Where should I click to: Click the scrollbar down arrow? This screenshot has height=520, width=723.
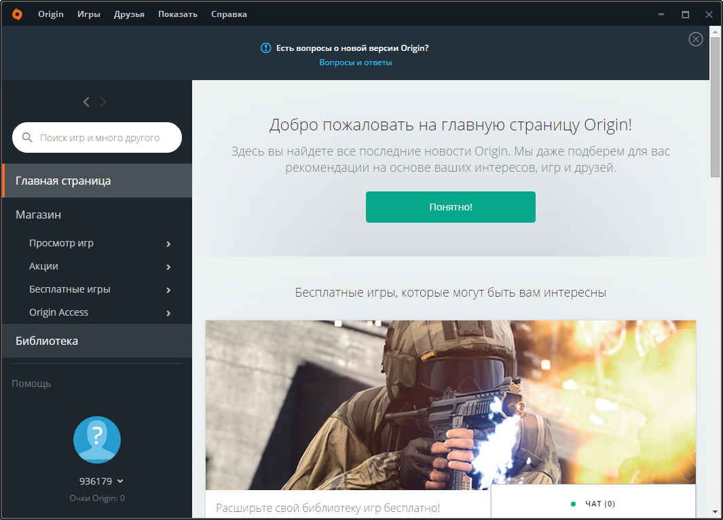pos(715,512)
